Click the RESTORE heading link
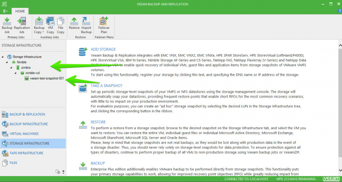 [98, 122]
